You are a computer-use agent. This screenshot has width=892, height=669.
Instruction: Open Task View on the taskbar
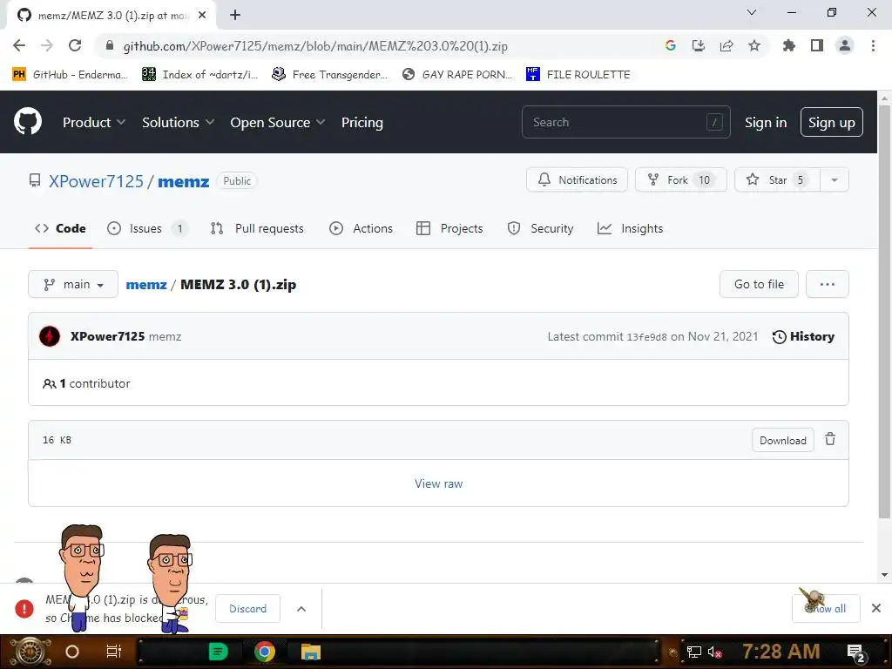(114, 652)
